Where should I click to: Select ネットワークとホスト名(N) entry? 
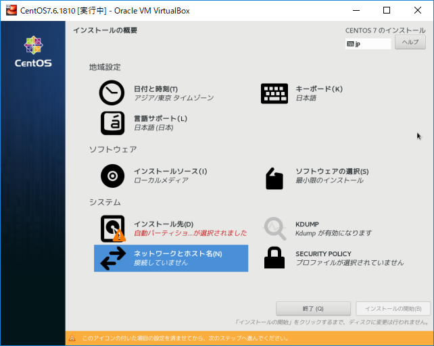coord(171,258)
